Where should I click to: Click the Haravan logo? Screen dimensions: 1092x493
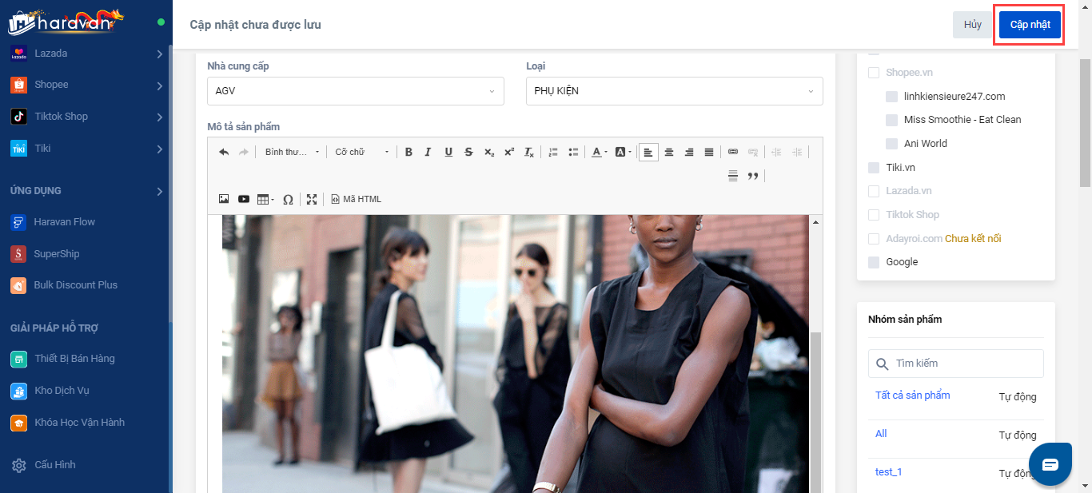click(x=67, y=22)
